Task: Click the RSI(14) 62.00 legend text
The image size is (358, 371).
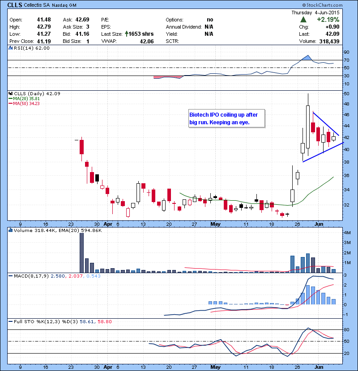Action: click(x=32, y=48)
